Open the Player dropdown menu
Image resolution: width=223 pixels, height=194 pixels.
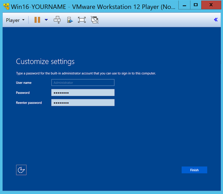click(x=15, y=20)
